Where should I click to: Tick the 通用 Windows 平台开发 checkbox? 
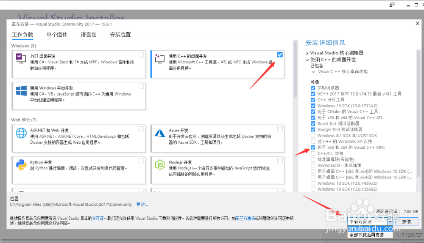[141, 87]
